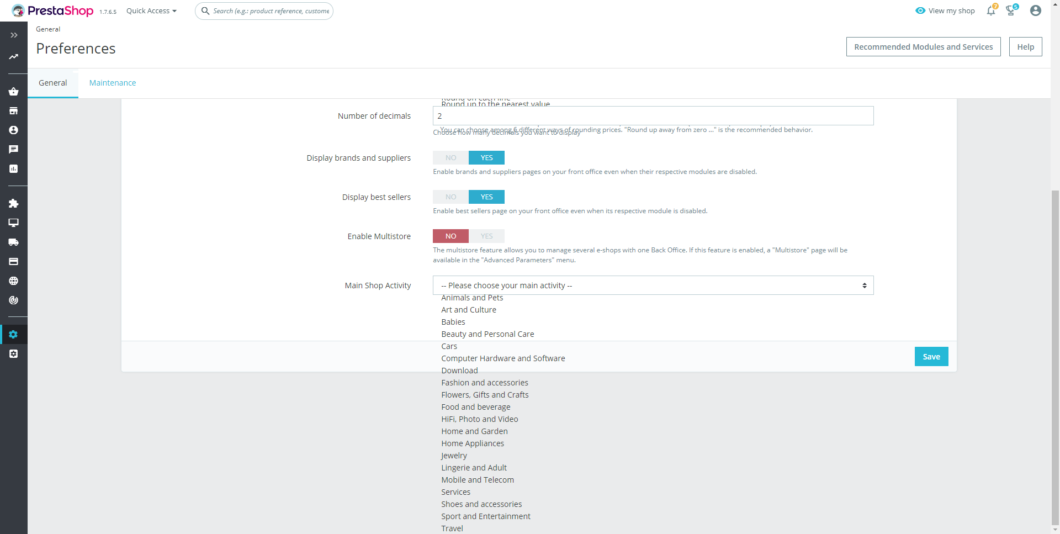
Task: Set Enable Multistore to YES
Action: pos(486,236)
